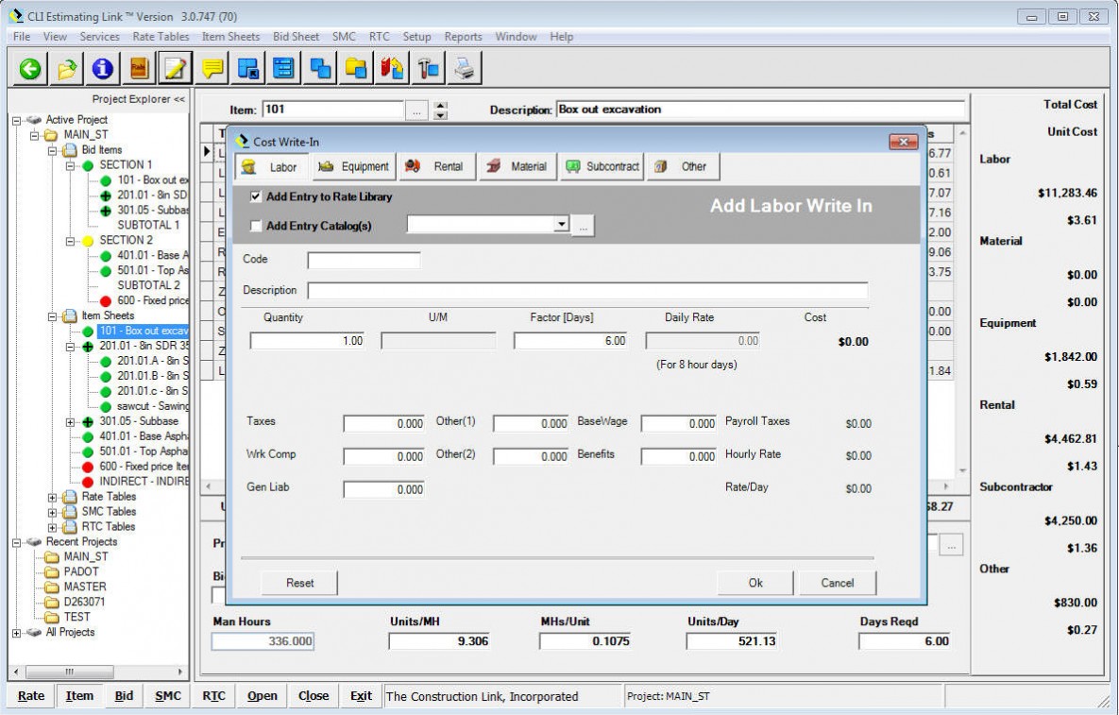This screenshot has width=1119, height=715.
Task: Click the blue information toolbar icon
Action: click(x=103, y=69)
